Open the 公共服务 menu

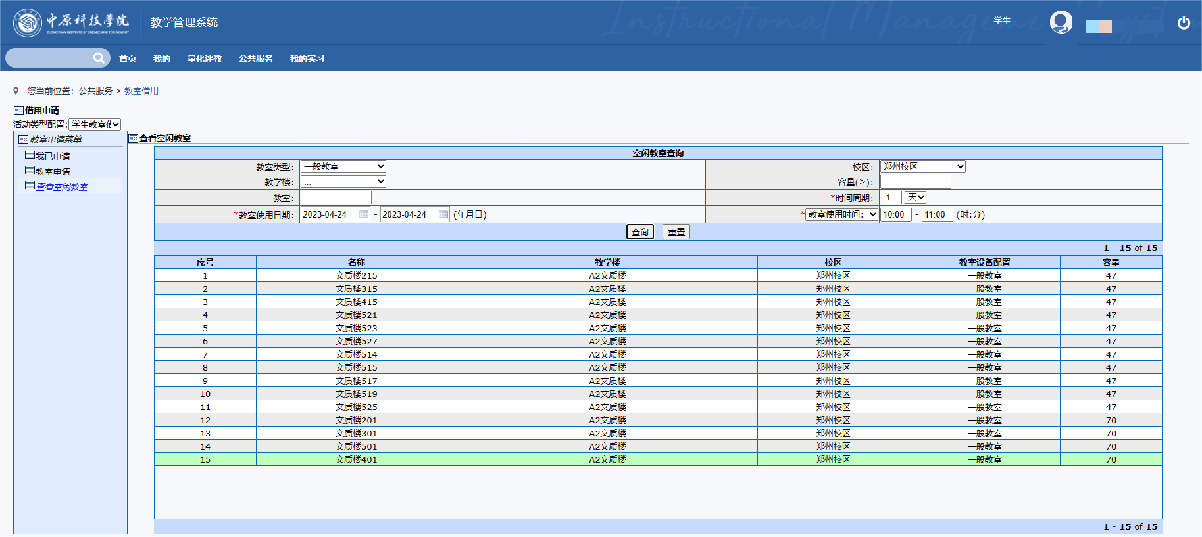tap(255, 58)
